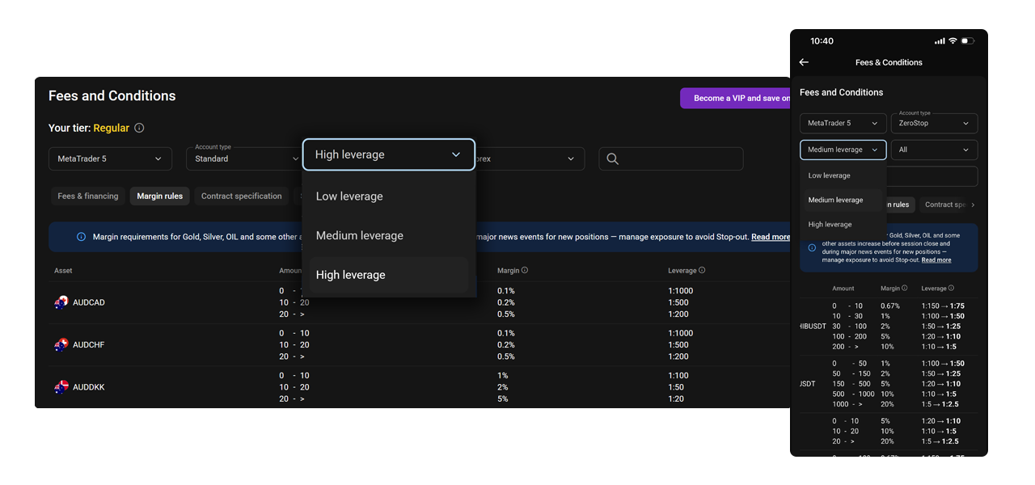Tap the info icon in mobile banner
Screen dimensions: 1035x485
(812, 248)
